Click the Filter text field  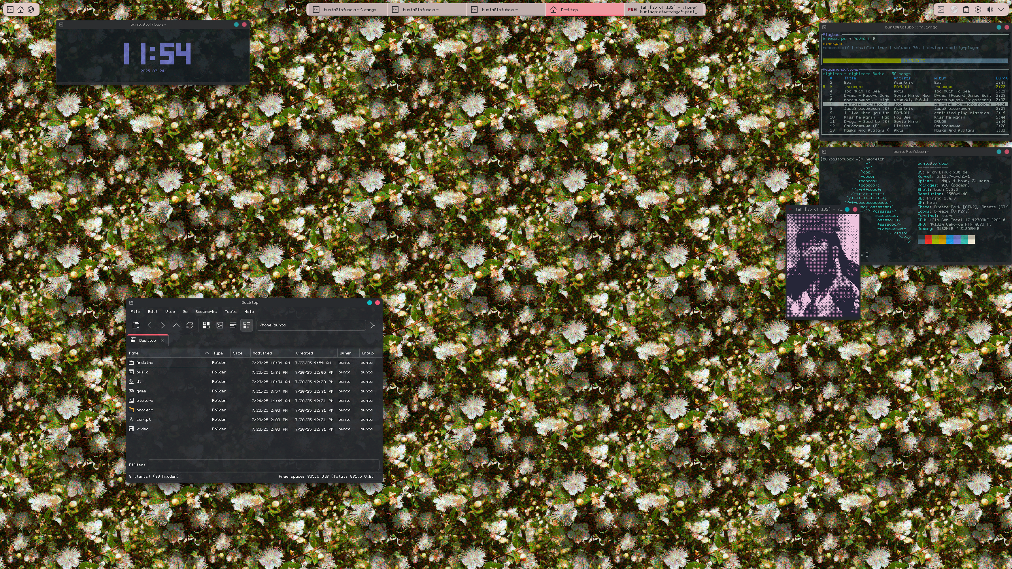263,465
